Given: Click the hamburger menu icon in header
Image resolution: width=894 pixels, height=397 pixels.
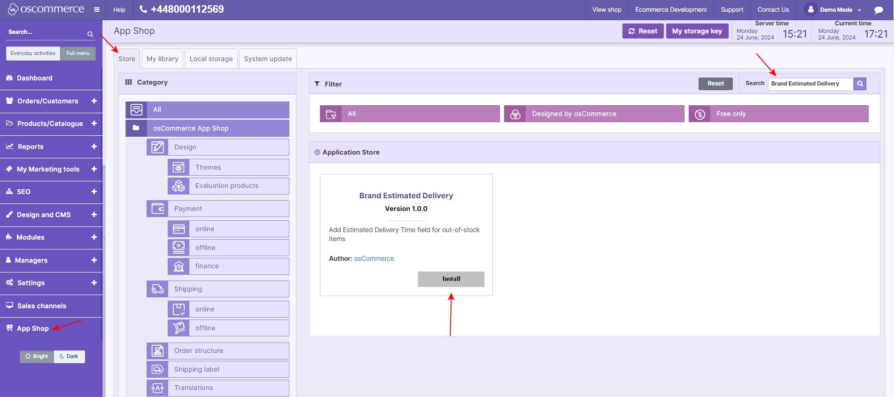Looking at the screenshot, I should (97, 10).
